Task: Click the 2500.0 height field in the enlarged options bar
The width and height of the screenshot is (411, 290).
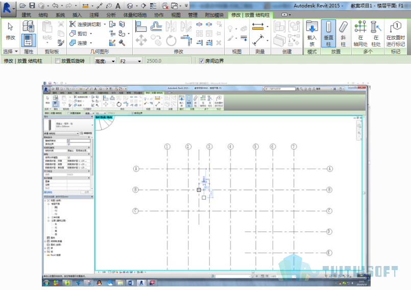Action: (x=168, y=61)
